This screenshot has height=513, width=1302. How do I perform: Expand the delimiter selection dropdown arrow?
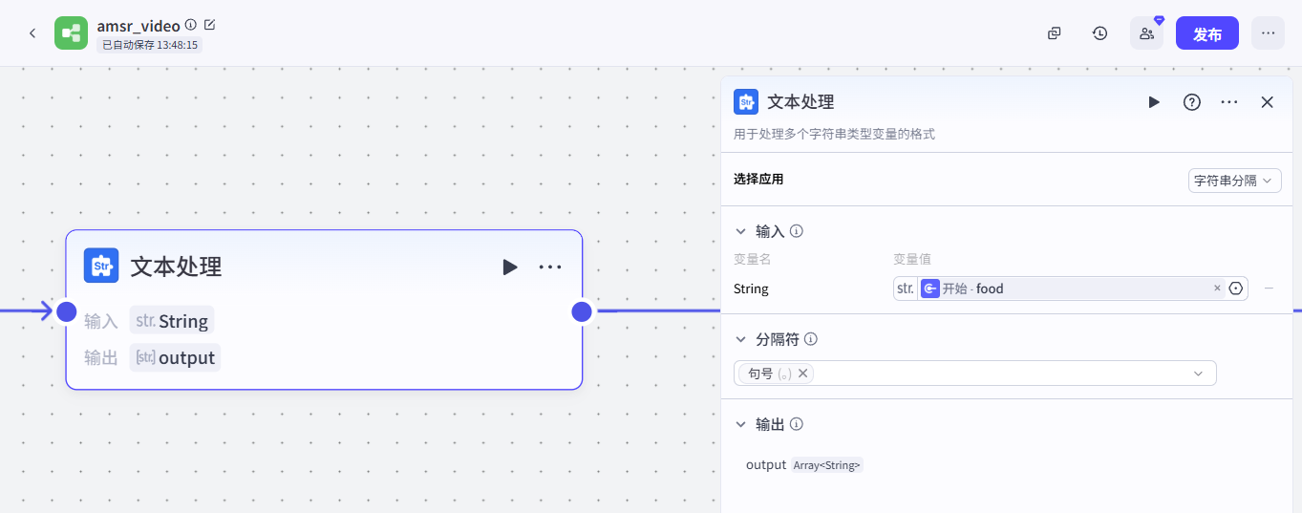click(1198, 374)
